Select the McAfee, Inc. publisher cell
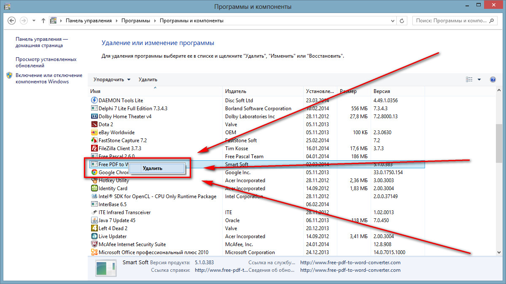 tap(239, 244)
